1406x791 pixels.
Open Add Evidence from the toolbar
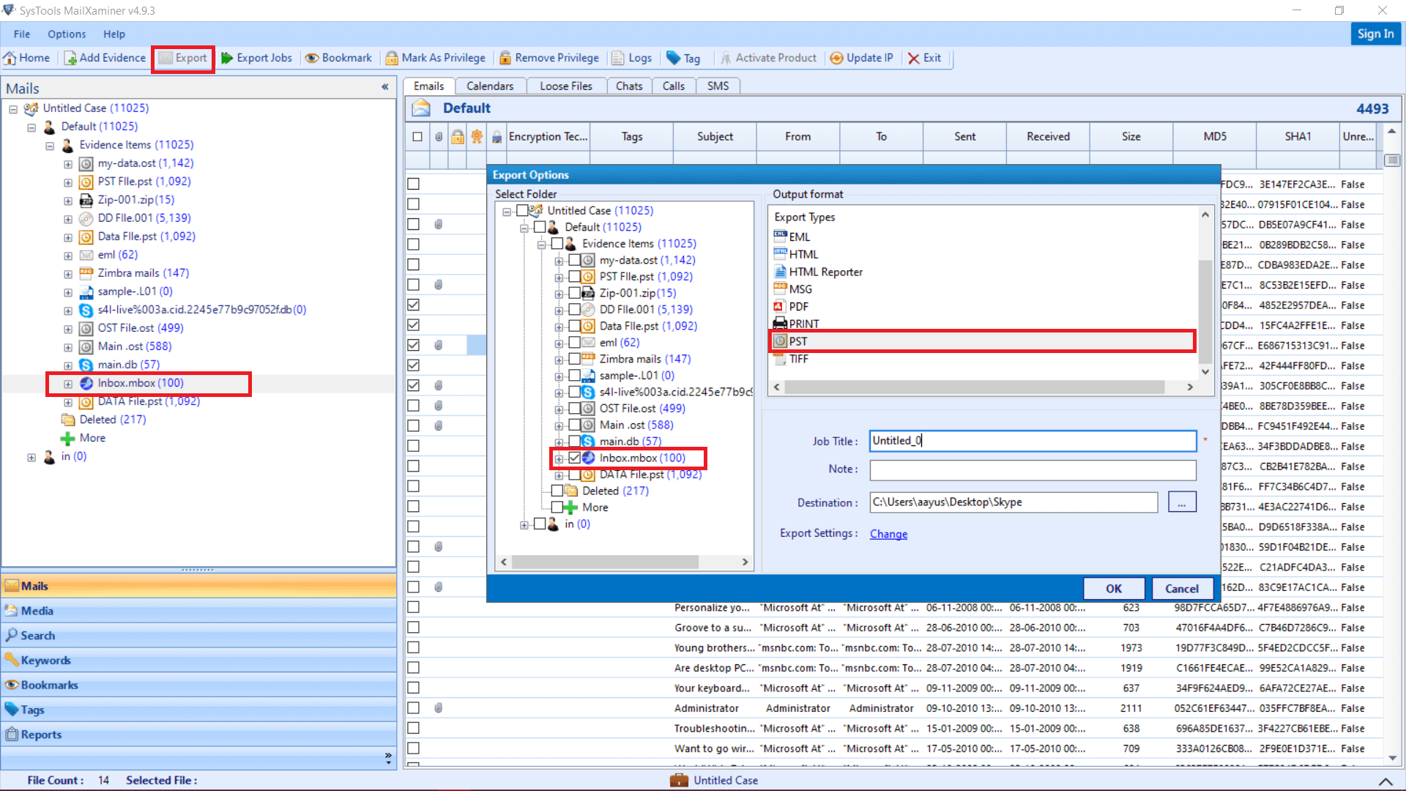click(105, 58)
